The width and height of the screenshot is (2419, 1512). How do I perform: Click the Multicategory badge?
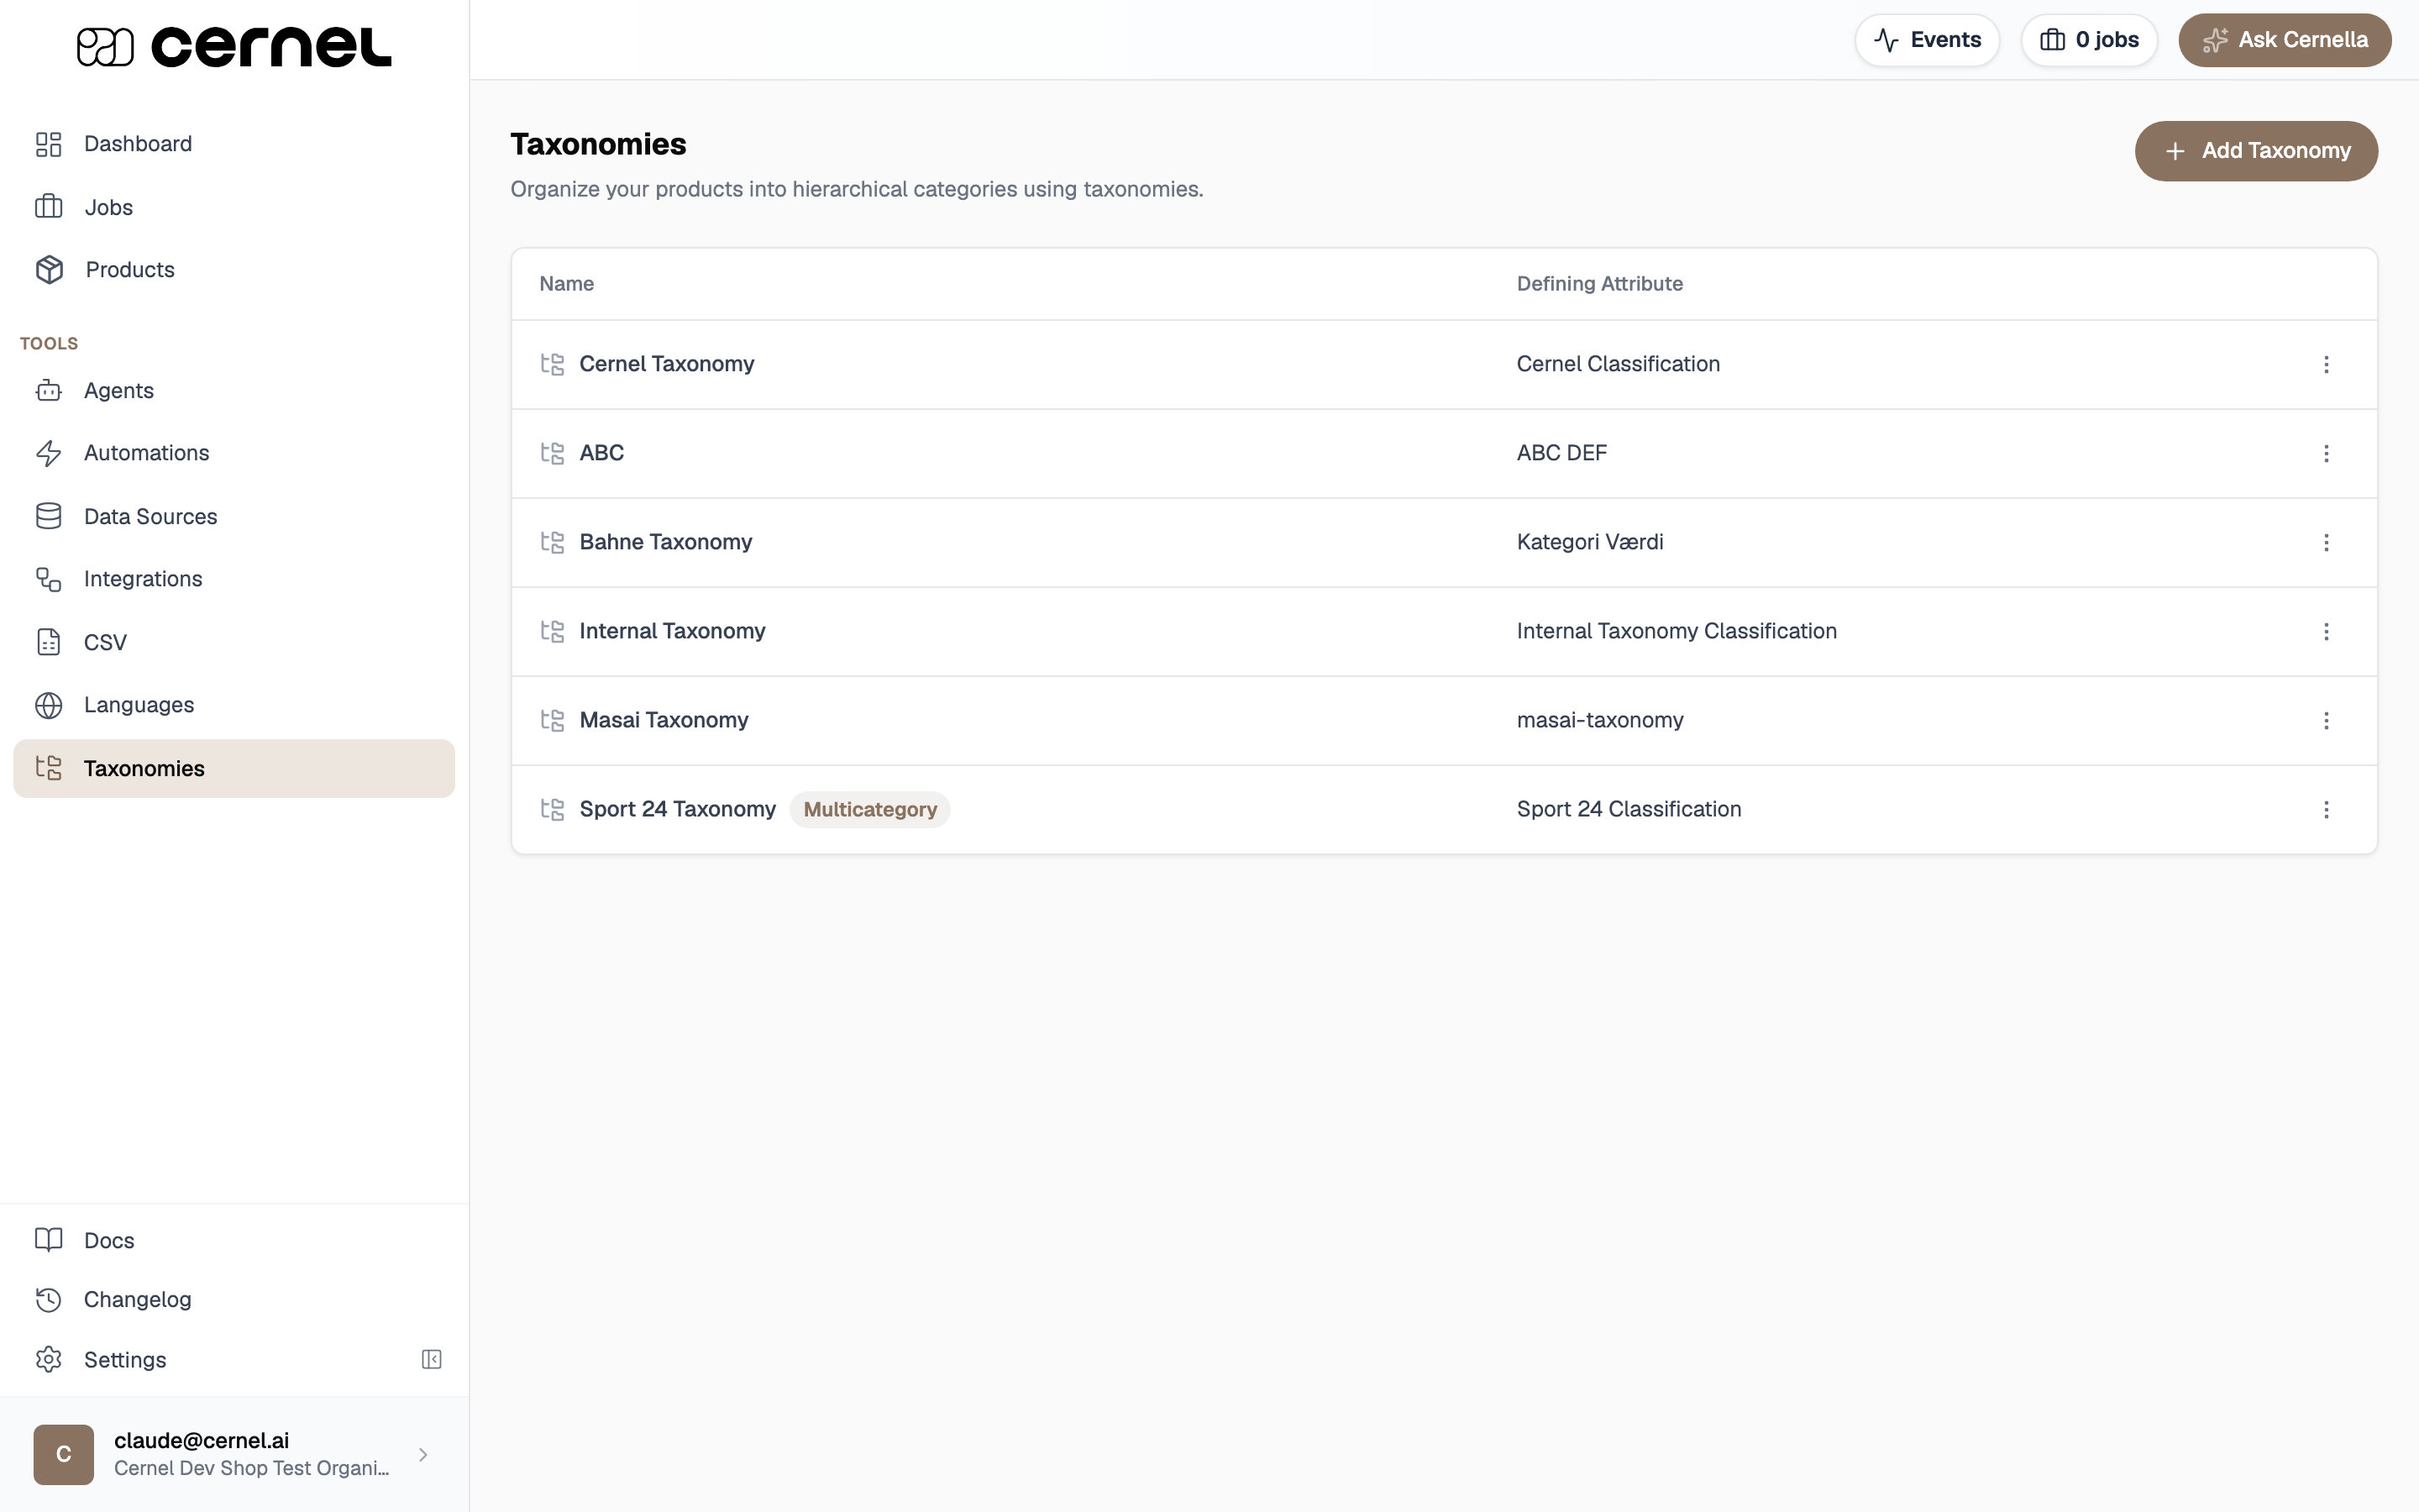[x=869, y=809]
